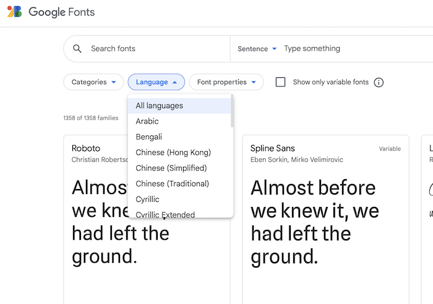Select Chinese (Simplified) language

179,168
